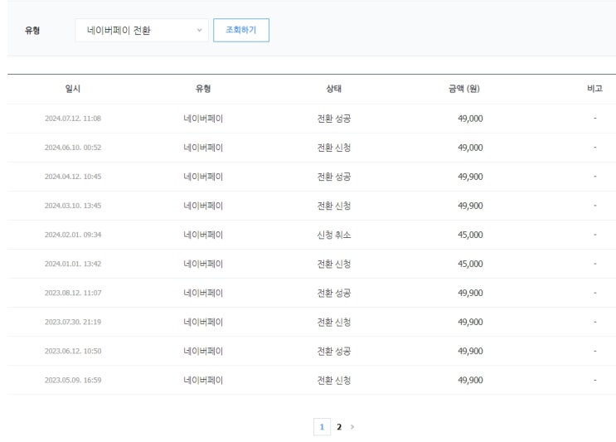Viewport: 616px width, 442px height.
Task: Click the 조회하기 search button
Action: tap(240, 31)
